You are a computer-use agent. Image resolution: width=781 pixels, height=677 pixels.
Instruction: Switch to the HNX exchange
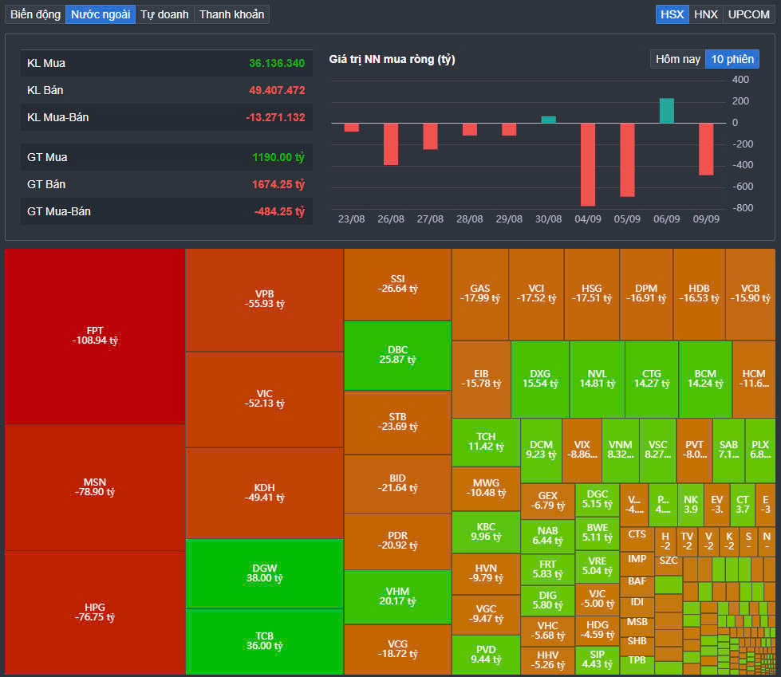click(x=706, y=14)
